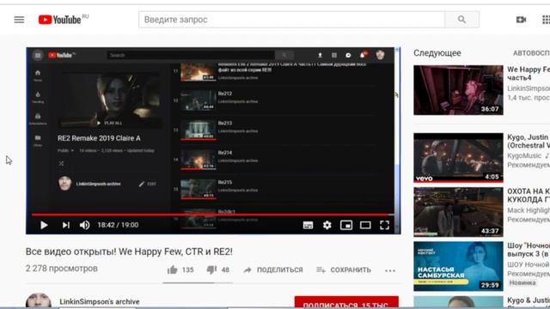Toggle the 'АВТОВОСП' autoplay label

tap(531, 53)
